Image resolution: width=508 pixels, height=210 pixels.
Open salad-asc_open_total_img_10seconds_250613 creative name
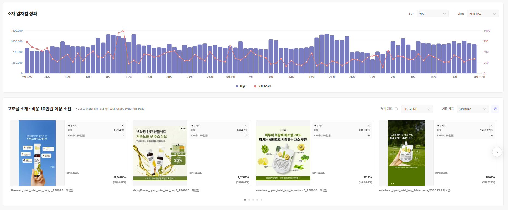(x=414, y=190)
